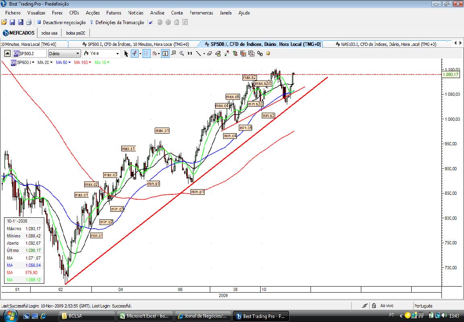Switch to Microsoft Excel taskbar window
Viewport: 464px width, 322px height.
tap(145, 316)
